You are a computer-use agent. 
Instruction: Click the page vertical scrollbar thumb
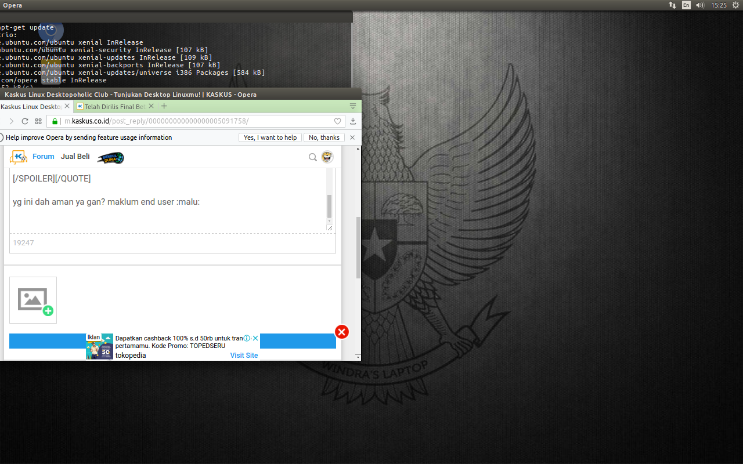coord(358,248)
